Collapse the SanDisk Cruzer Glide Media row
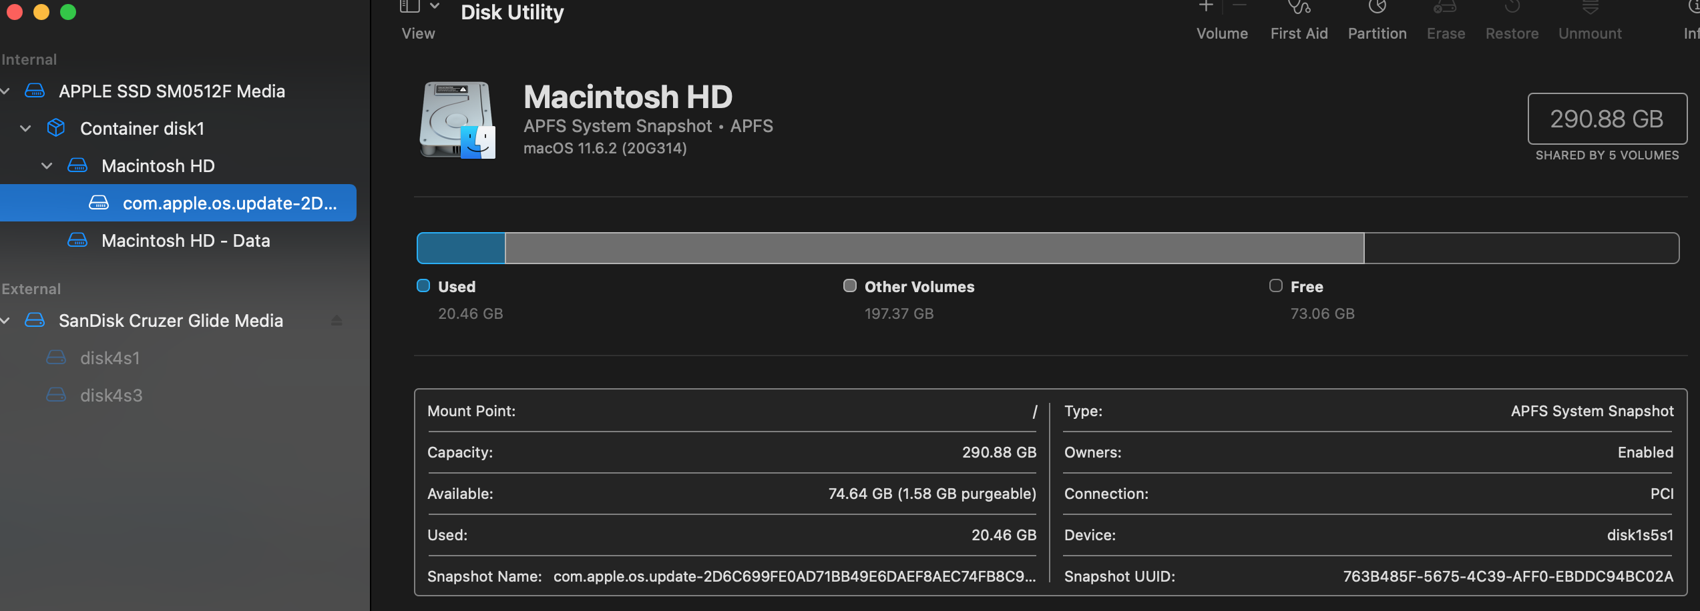Screen dimensions: 1700x611 [x=5, y=321]
